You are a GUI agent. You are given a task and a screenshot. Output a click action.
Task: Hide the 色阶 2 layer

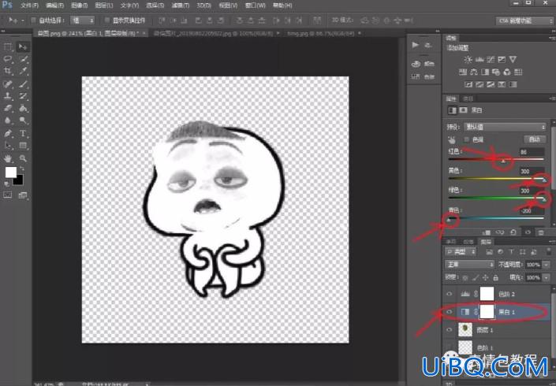[x=450, y=294]
